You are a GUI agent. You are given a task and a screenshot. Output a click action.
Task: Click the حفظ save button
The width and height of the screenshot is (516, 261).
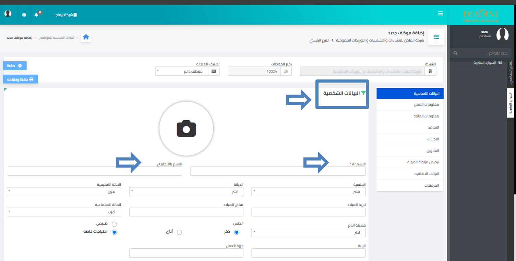tap(15, 65)
